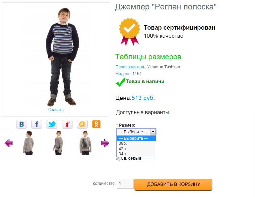Click the Twitter share icon
Screen dimensions: 255x197
pyautogui.click(x=52, y=124)
